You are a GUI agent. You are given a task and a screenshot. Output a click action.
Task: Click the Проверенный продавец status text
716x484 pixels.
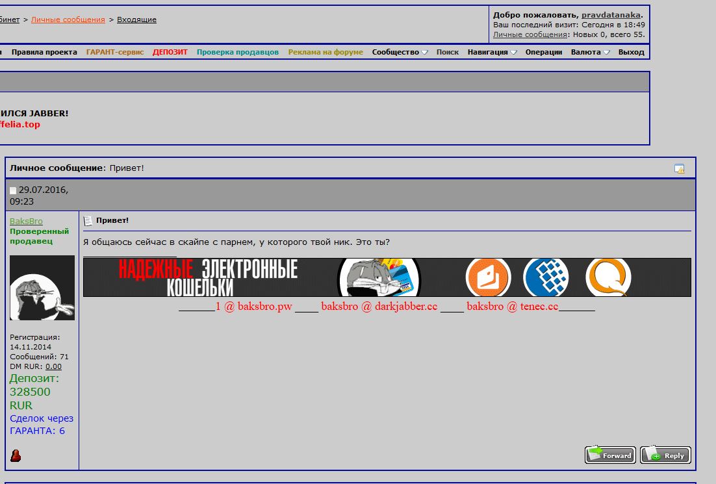pyautogui.click(x=39, y=236)
